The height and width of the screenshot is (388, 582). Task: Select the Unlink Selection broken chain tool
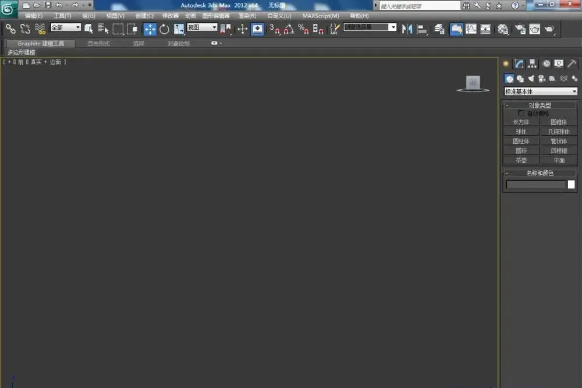(25, 29)
